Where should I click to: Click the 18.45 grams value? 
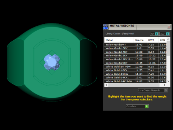point(139,63)
